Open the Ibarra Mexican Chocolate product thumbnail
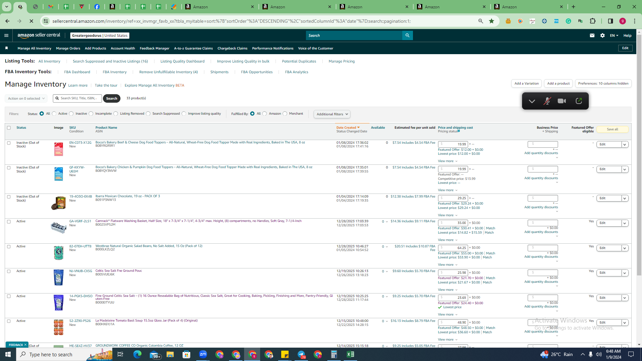 click(x=59, y=203)
